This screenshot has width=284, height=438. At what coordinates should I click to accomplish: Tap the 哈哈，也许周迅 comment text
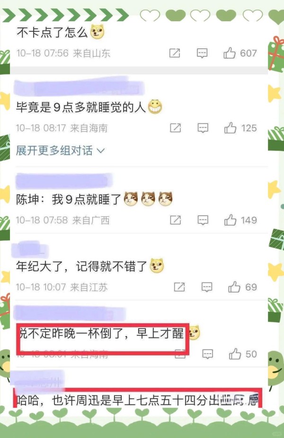[137, 401]
